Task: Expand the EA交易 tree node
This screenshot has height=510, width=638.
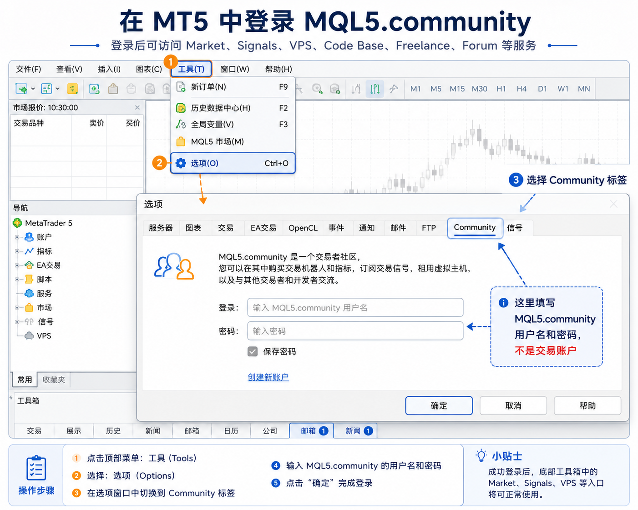Action: [x=17, y=265]
